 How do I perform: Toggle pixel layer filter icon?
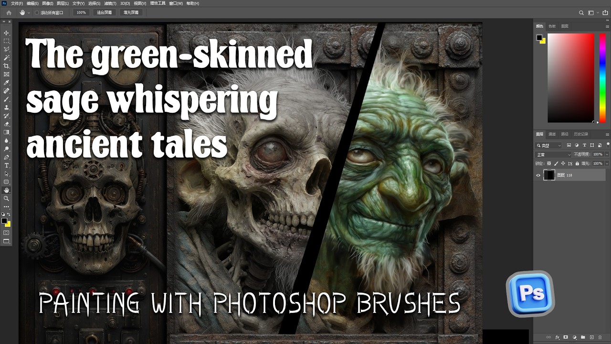(x=569, y=145)
